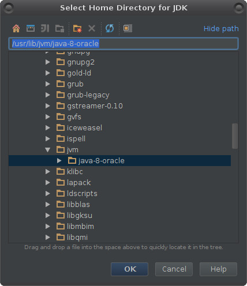Click the Delete (X) toolbar icon
The height and width of the screenshot is (286, 247).
click(x=92, y=28)
